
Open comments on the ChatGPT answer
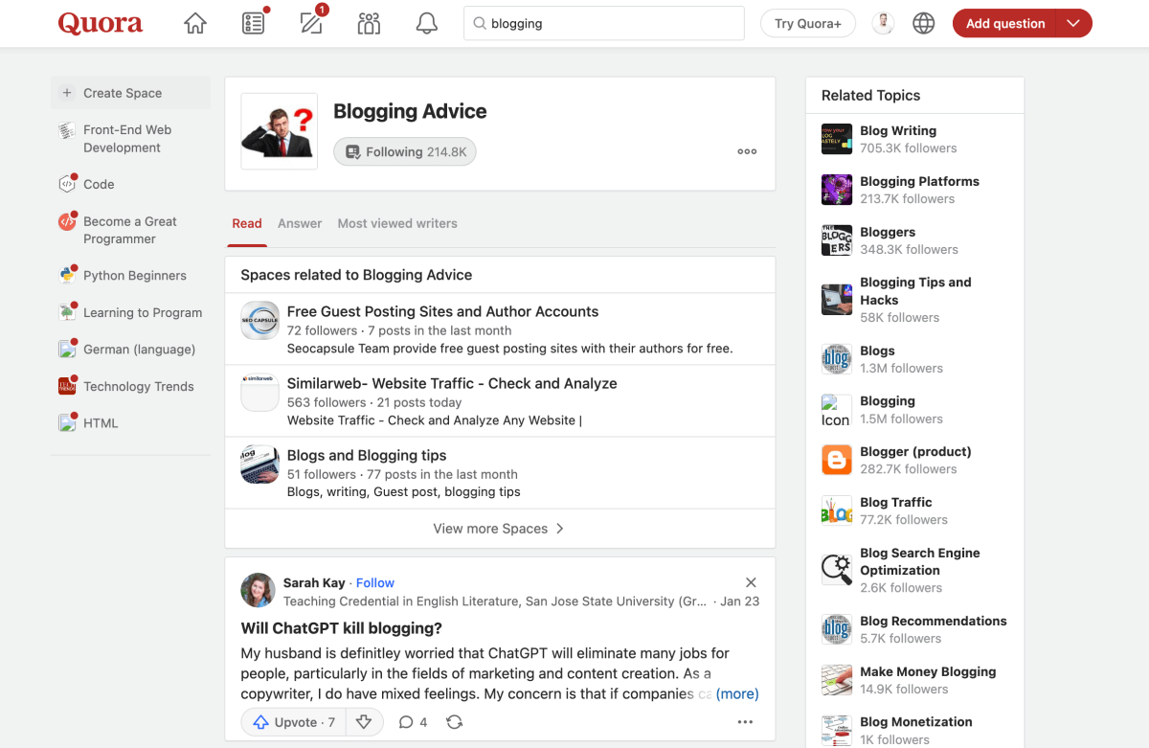pyautogui.click(x=413, y=722)
